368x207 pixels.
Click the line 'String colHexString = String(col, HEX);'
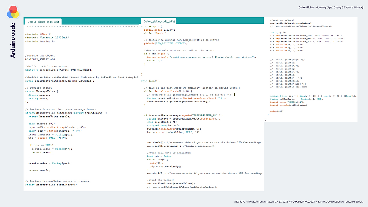297,99
